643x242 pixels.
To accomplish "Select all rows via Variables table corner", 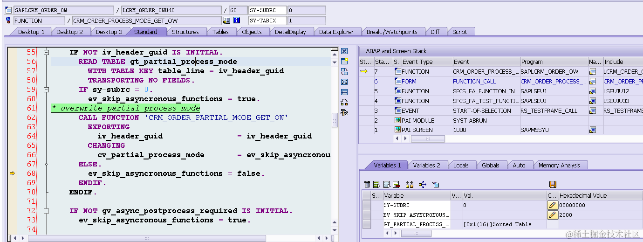I will pyautogui.click(x=367, y=195).
